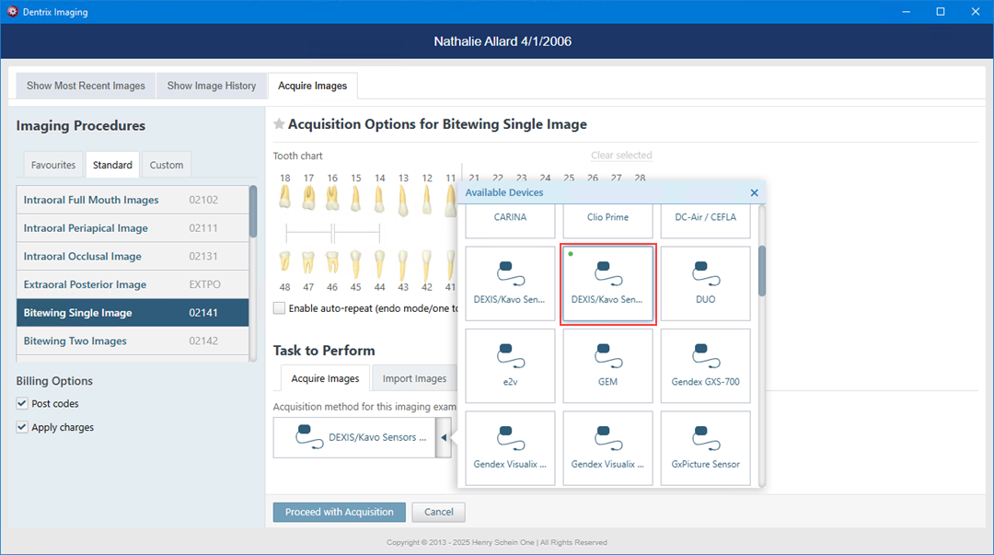This screenshot has width=994, height=555.
Task: Choose lower tooth 43
Action: [x=403, y=265]
